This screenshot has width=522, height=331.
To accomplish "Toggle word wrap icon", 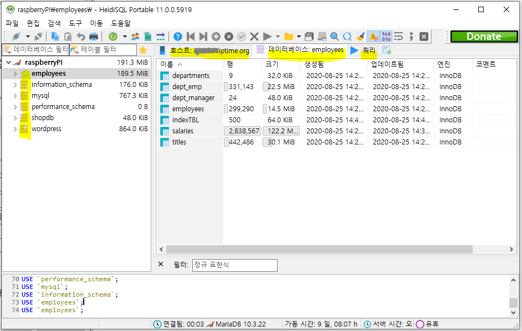I will [398, 37].
